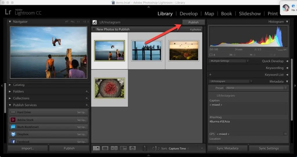Collapse the Publish Services panel
The image size is (297, 157).
[10, 105]
